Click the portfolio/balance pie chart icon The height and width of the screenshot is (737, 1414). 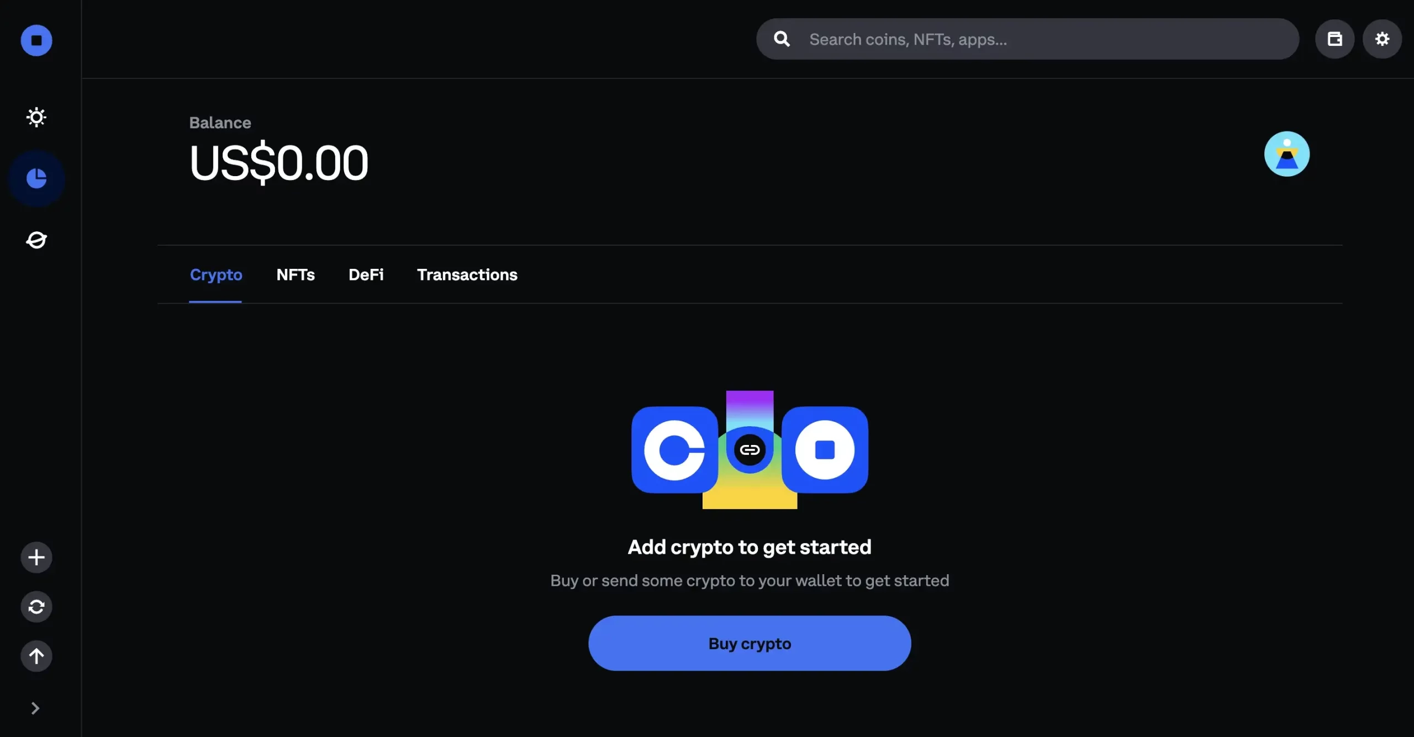[x=35, y=178]
